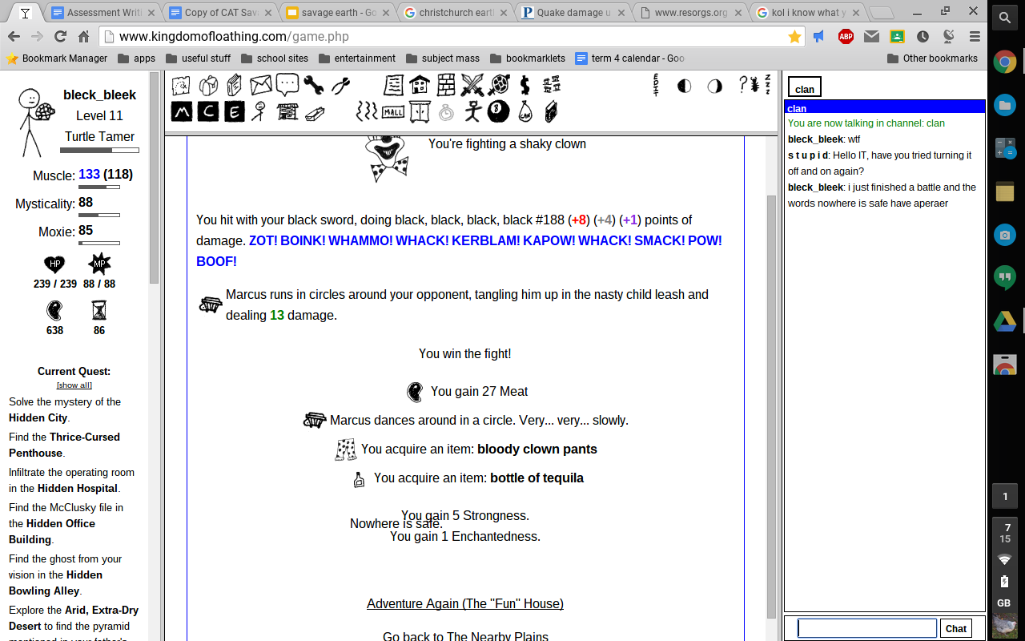Click Go back to The Nearby Plains
The height and width of the screenshot is (641, 1025).
point(465,637)
